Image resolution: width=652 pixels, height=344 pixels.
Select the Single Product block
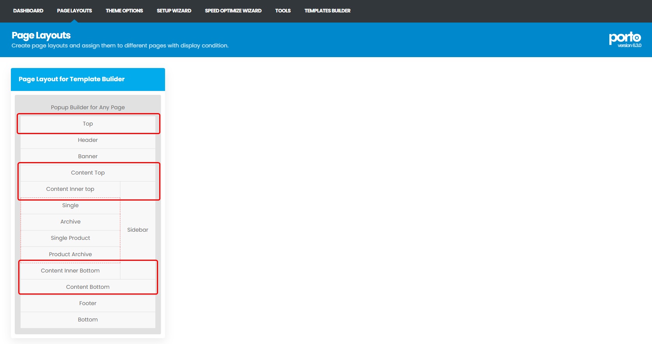[70, 238]
